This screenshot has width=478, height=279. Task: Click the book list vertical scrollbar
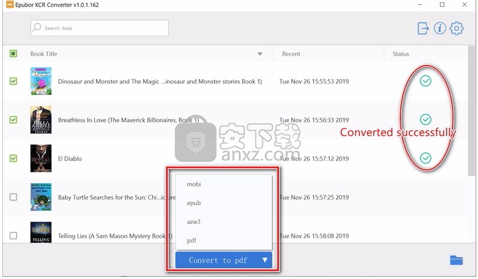pos(471,111)
